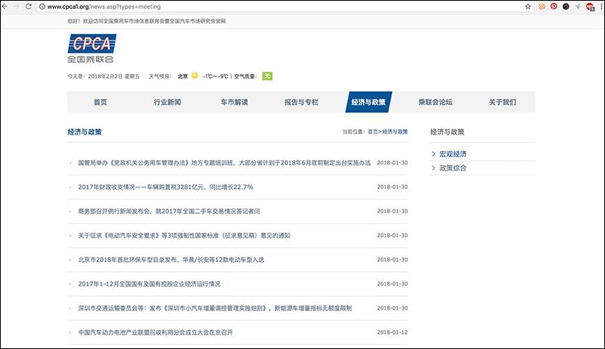Reload the page with the refresh icon
605x349 pixels.
coord(29,7)
